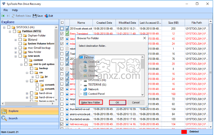Check the thunderbird-vs-outl row checkbox
Image resolution: width=214 pixels, height=135 pixels.
pos(62,109)
